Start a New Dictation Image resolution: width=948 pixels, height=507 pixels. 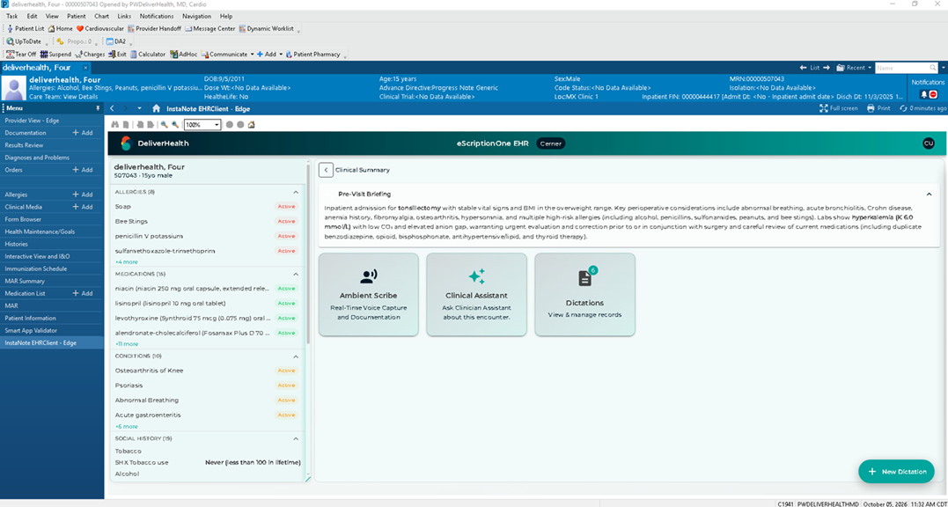pyautogui.click(x=896, y=471)
